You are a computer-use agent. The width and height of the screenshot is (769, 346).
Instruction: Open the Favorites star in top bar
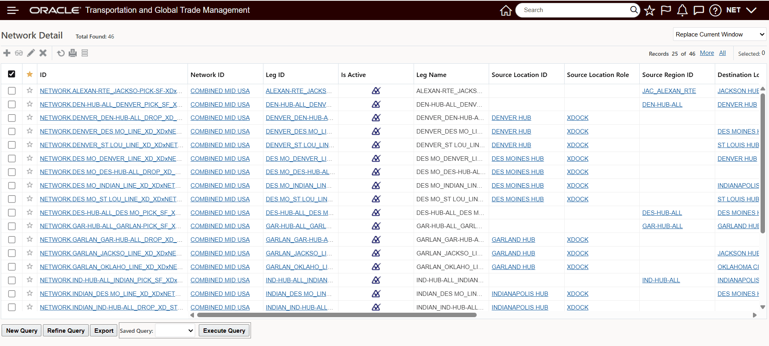649,10
